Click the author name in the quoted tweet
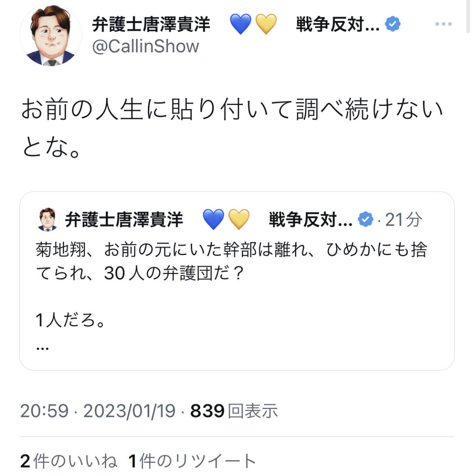 124,220
